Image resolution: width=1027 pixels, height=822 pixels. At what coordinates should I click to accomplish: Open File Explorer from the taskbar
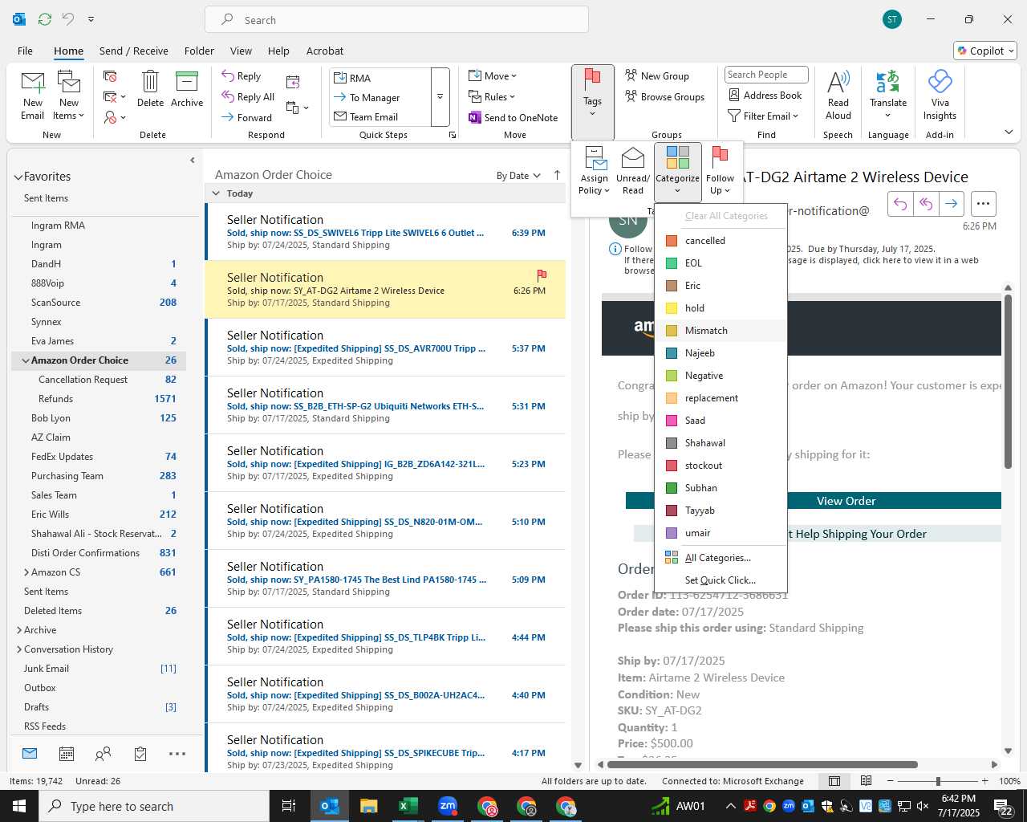(368, 806)
